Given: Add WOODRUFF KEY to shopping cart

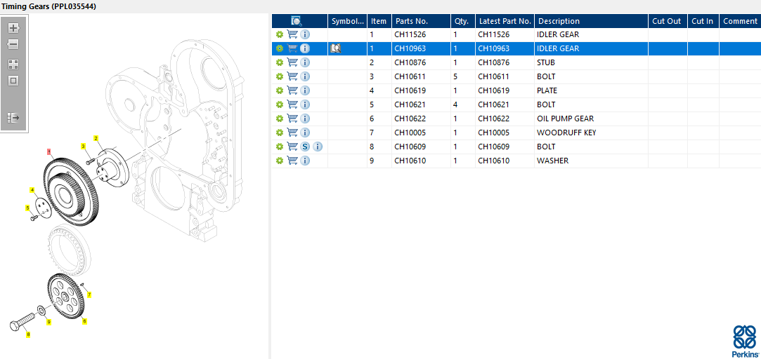Looking at the screenshot, I should pos(292,133).
